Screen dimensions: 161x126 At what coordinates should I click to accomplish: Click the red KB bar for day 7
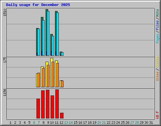coord(38,108)
